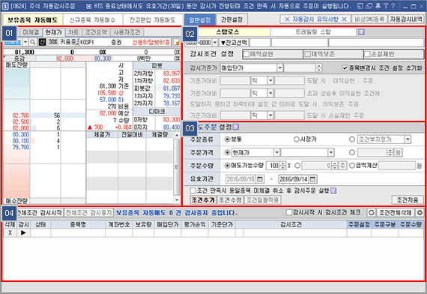Switch to 보유종목 자동매도 tab
The height and width of the screenshot is (294, 427).
(33, 19)
